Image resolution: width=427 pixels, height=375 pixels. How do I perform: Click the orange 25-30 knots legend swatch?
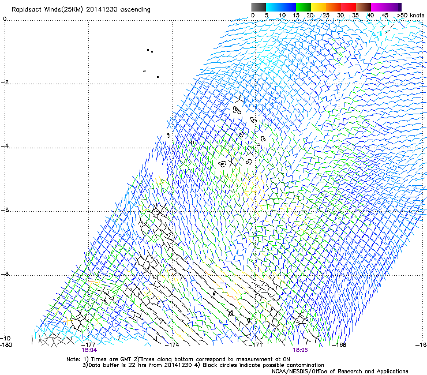(x=334, y=7)
